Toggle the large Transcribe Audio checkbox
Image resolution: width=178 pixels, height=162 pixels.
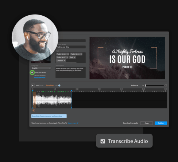[x=103, y=141]
